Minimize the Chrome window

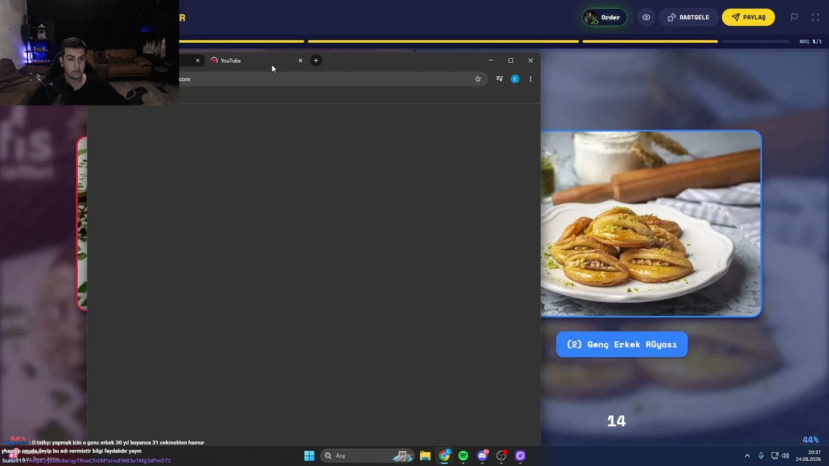click(491, 60)
